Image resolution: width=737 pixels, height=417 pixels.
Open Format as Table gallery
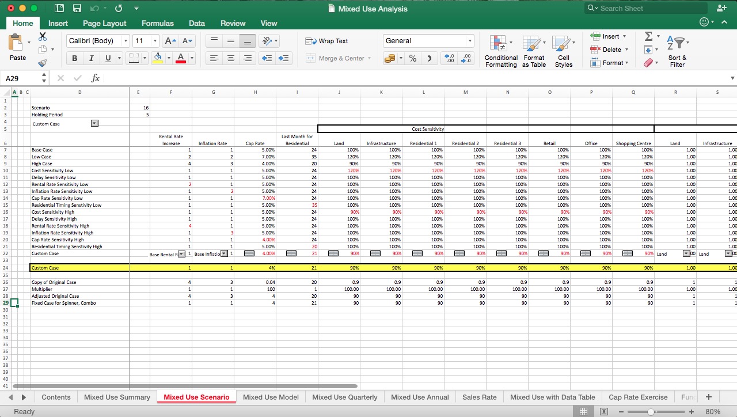pyautogui.click(x=534, y=51)
